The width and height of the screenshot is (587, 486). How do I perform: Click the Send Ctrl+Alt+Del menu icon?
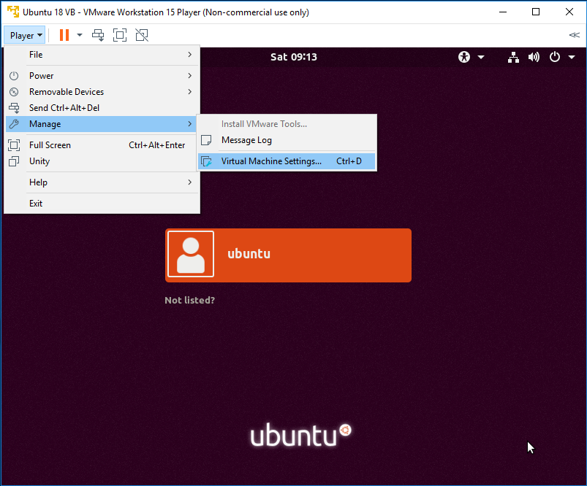pos(14,108)
